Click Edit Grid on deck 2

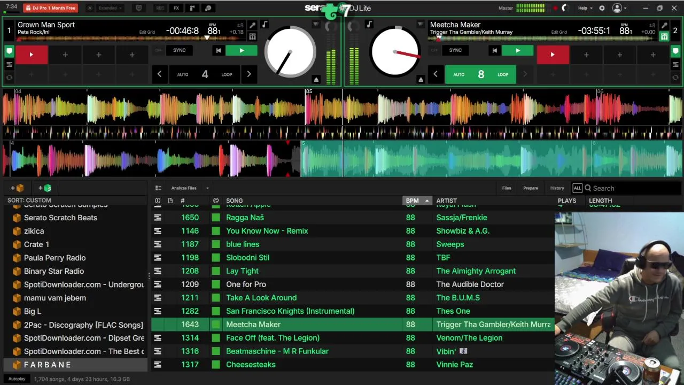(559, 32)
